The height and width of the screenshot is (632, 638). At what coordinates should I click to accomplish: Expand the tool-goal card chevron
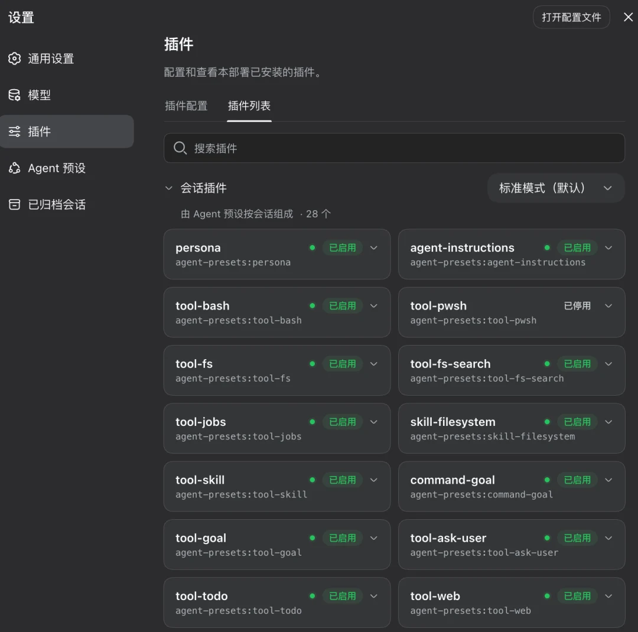[373, 538]
